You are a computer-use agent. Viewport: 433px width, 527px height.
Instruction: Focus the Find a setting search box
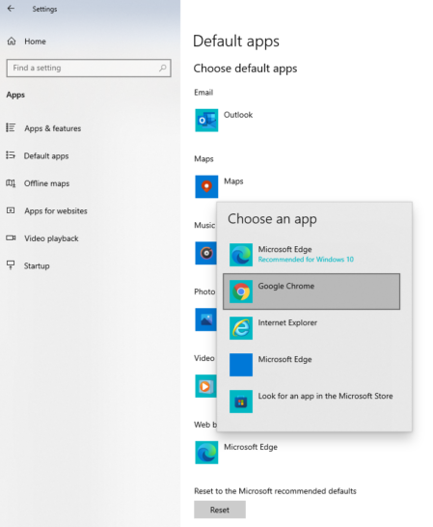tap(89, 68)
